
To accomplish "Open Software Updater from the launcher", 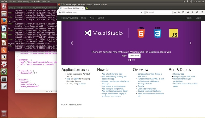I will click(x=4, y=71).
